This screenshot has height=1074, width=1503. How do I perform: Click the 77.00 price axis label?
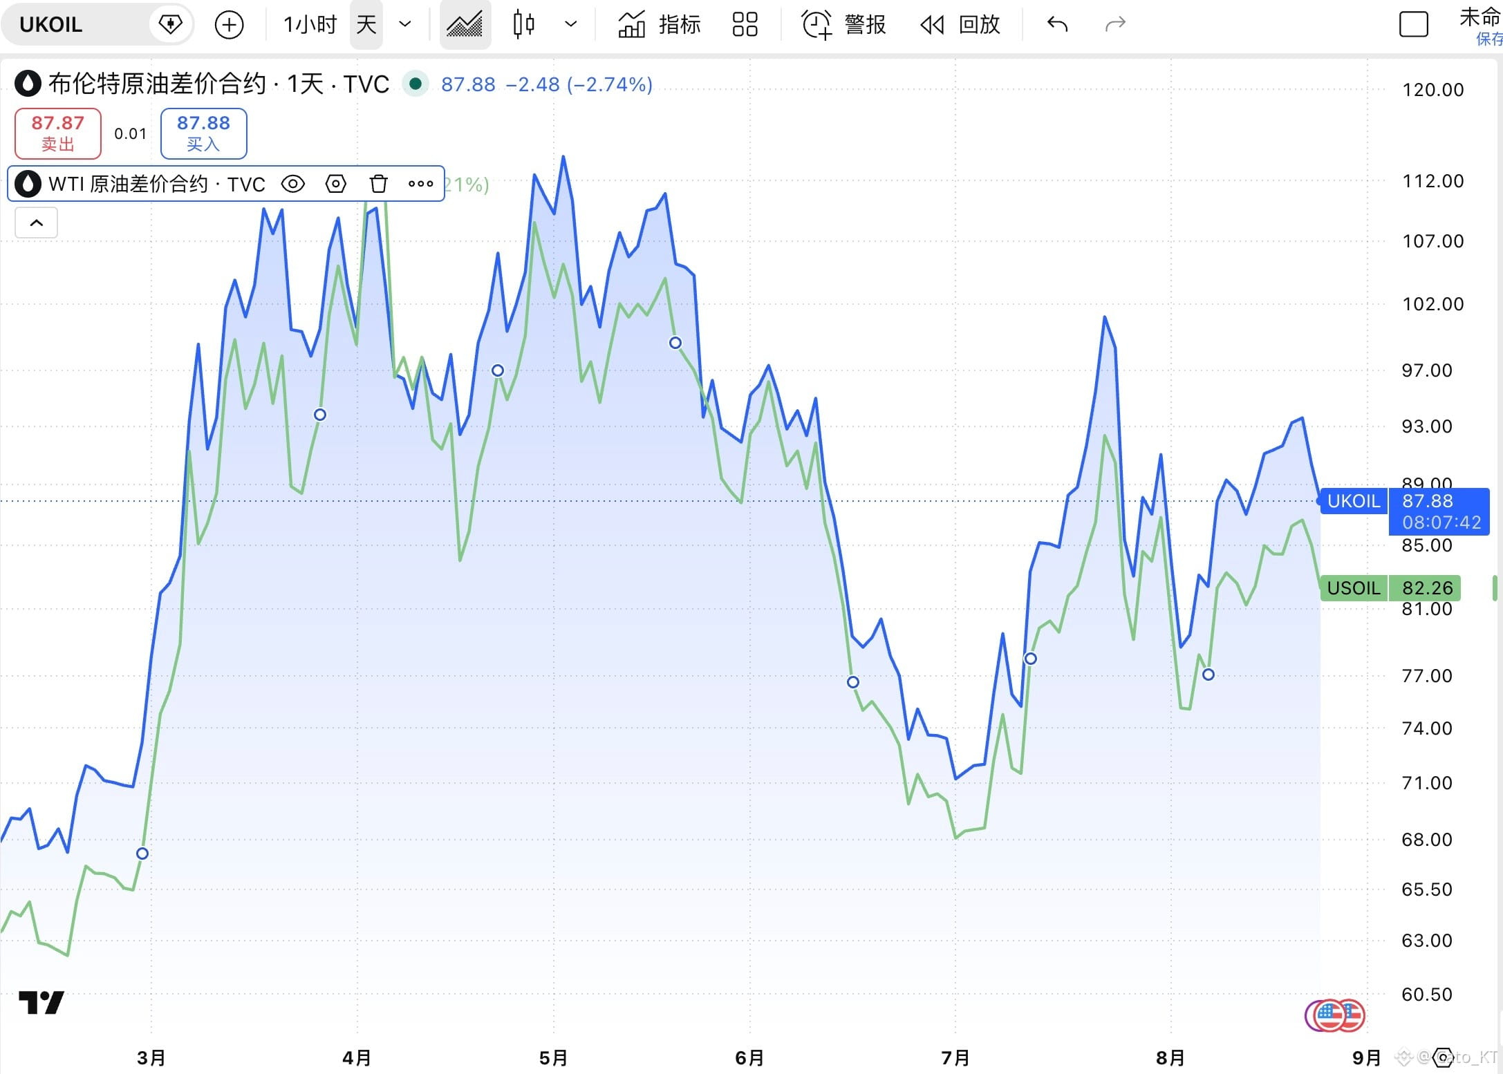(1427, 676)
